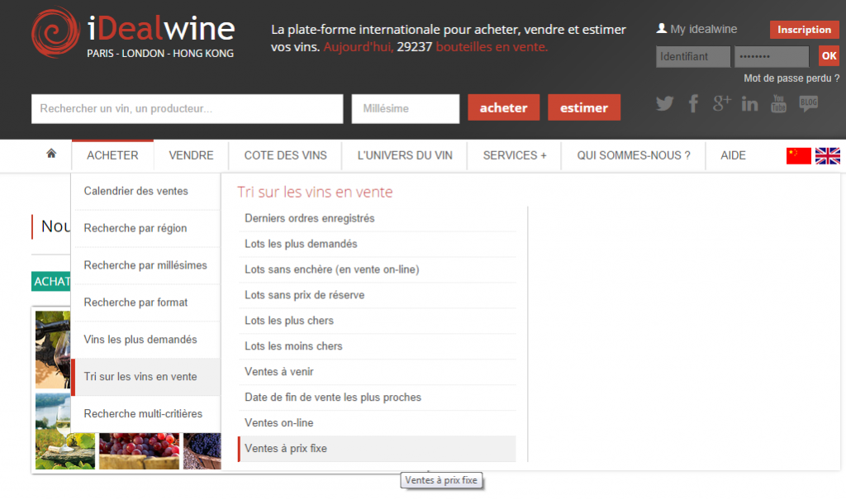The width and height of the screenshot is (846, 500).
Task: Select Recherche par région
Action: [146, 228]
